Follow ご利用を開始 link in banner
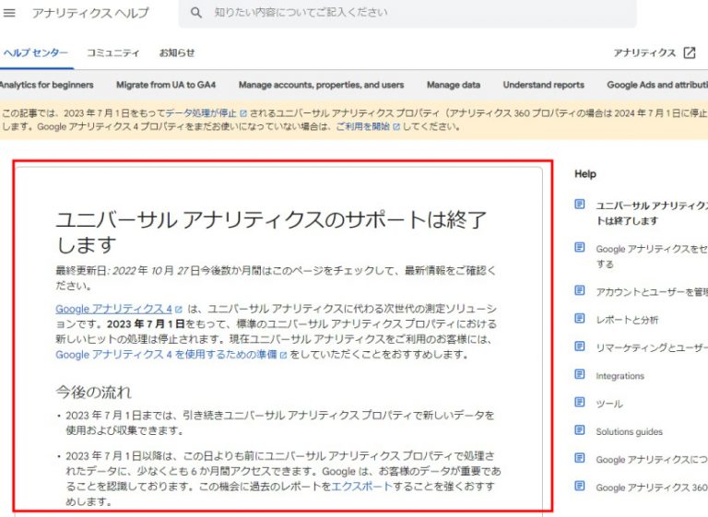 (x=362, y=126)
